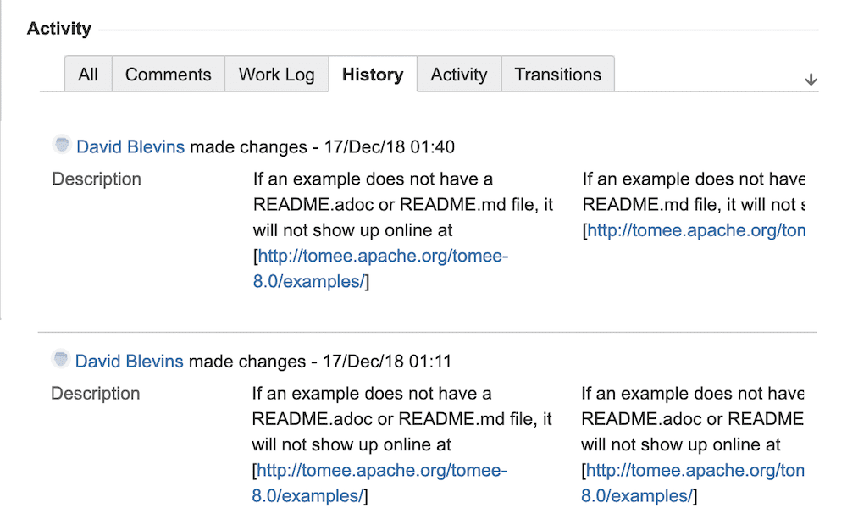Open tomee examples link in first original description

click(381, 268)
